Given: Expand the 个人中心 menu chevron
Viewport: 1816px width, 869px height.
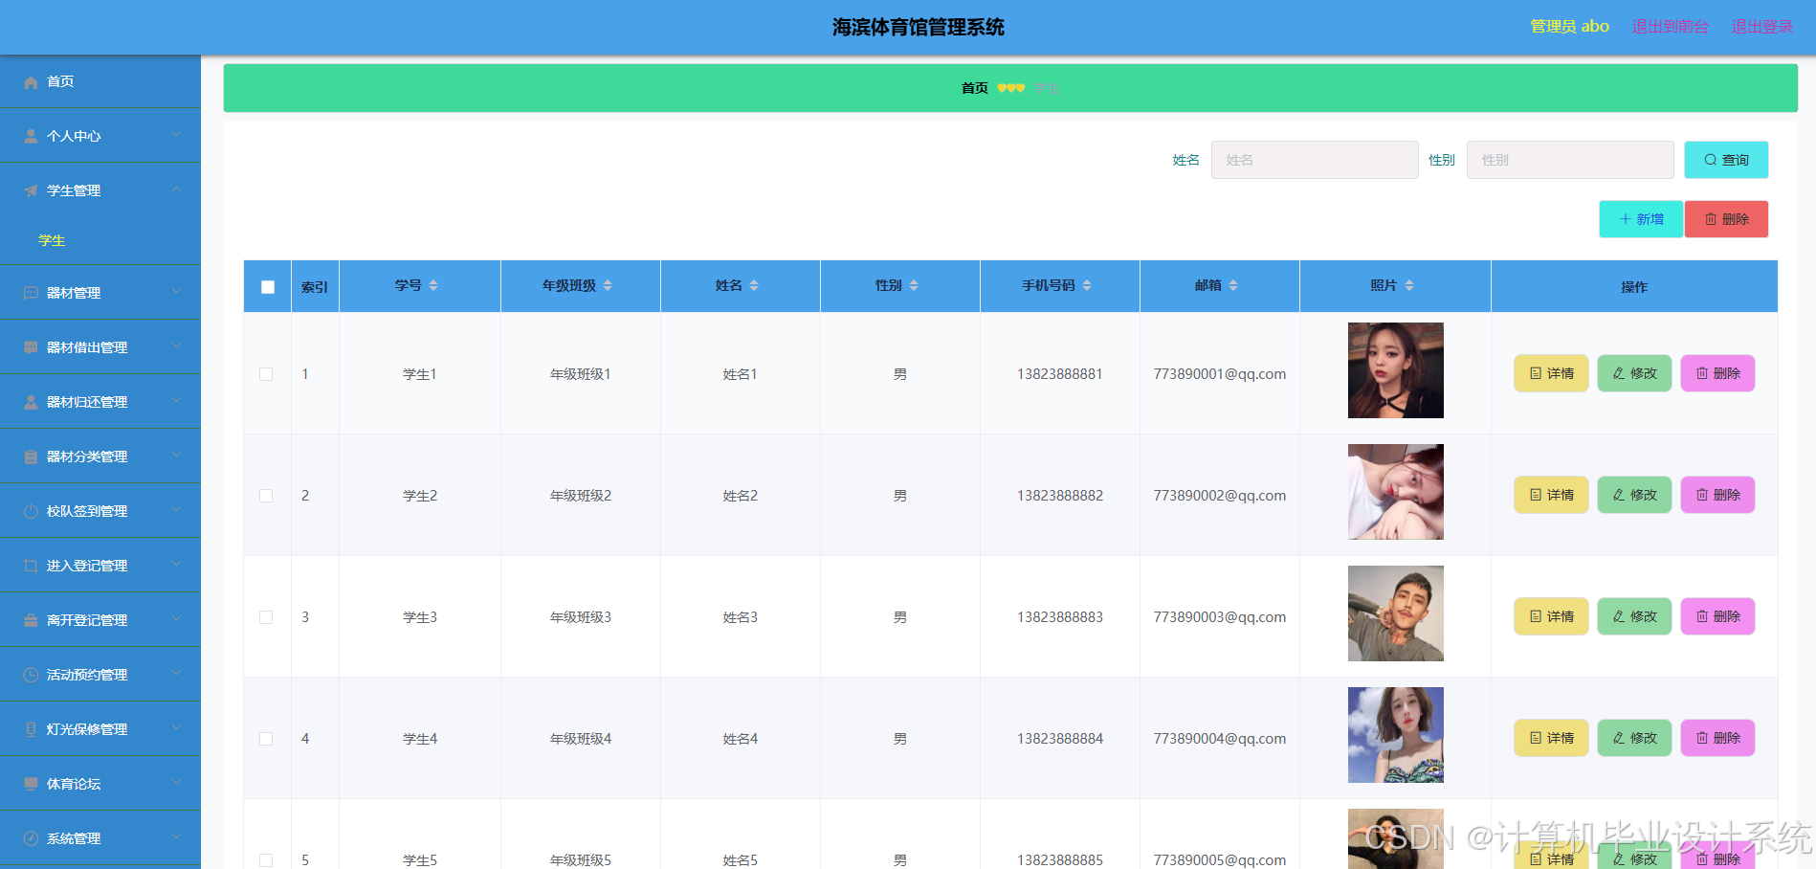Looking at the screenshot, I should 176,135.
